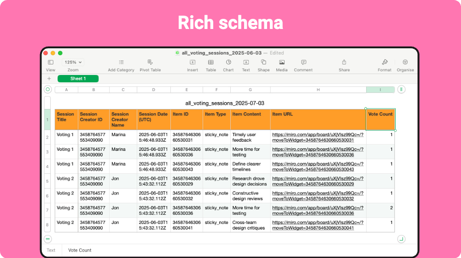Select highlighted column I header

[x=380, y=90]
